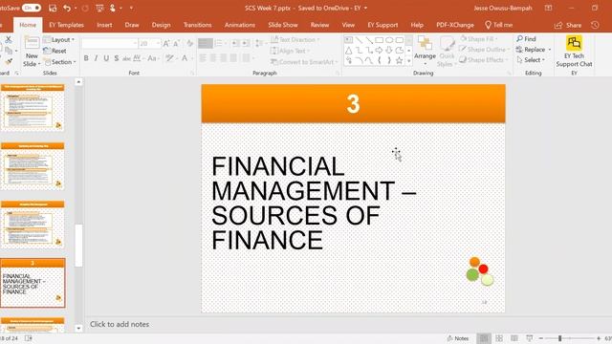Image resolution: width=612 pixels, height=344 pixels.
Task: Click the Reset slide button
Action: (55, 51)
